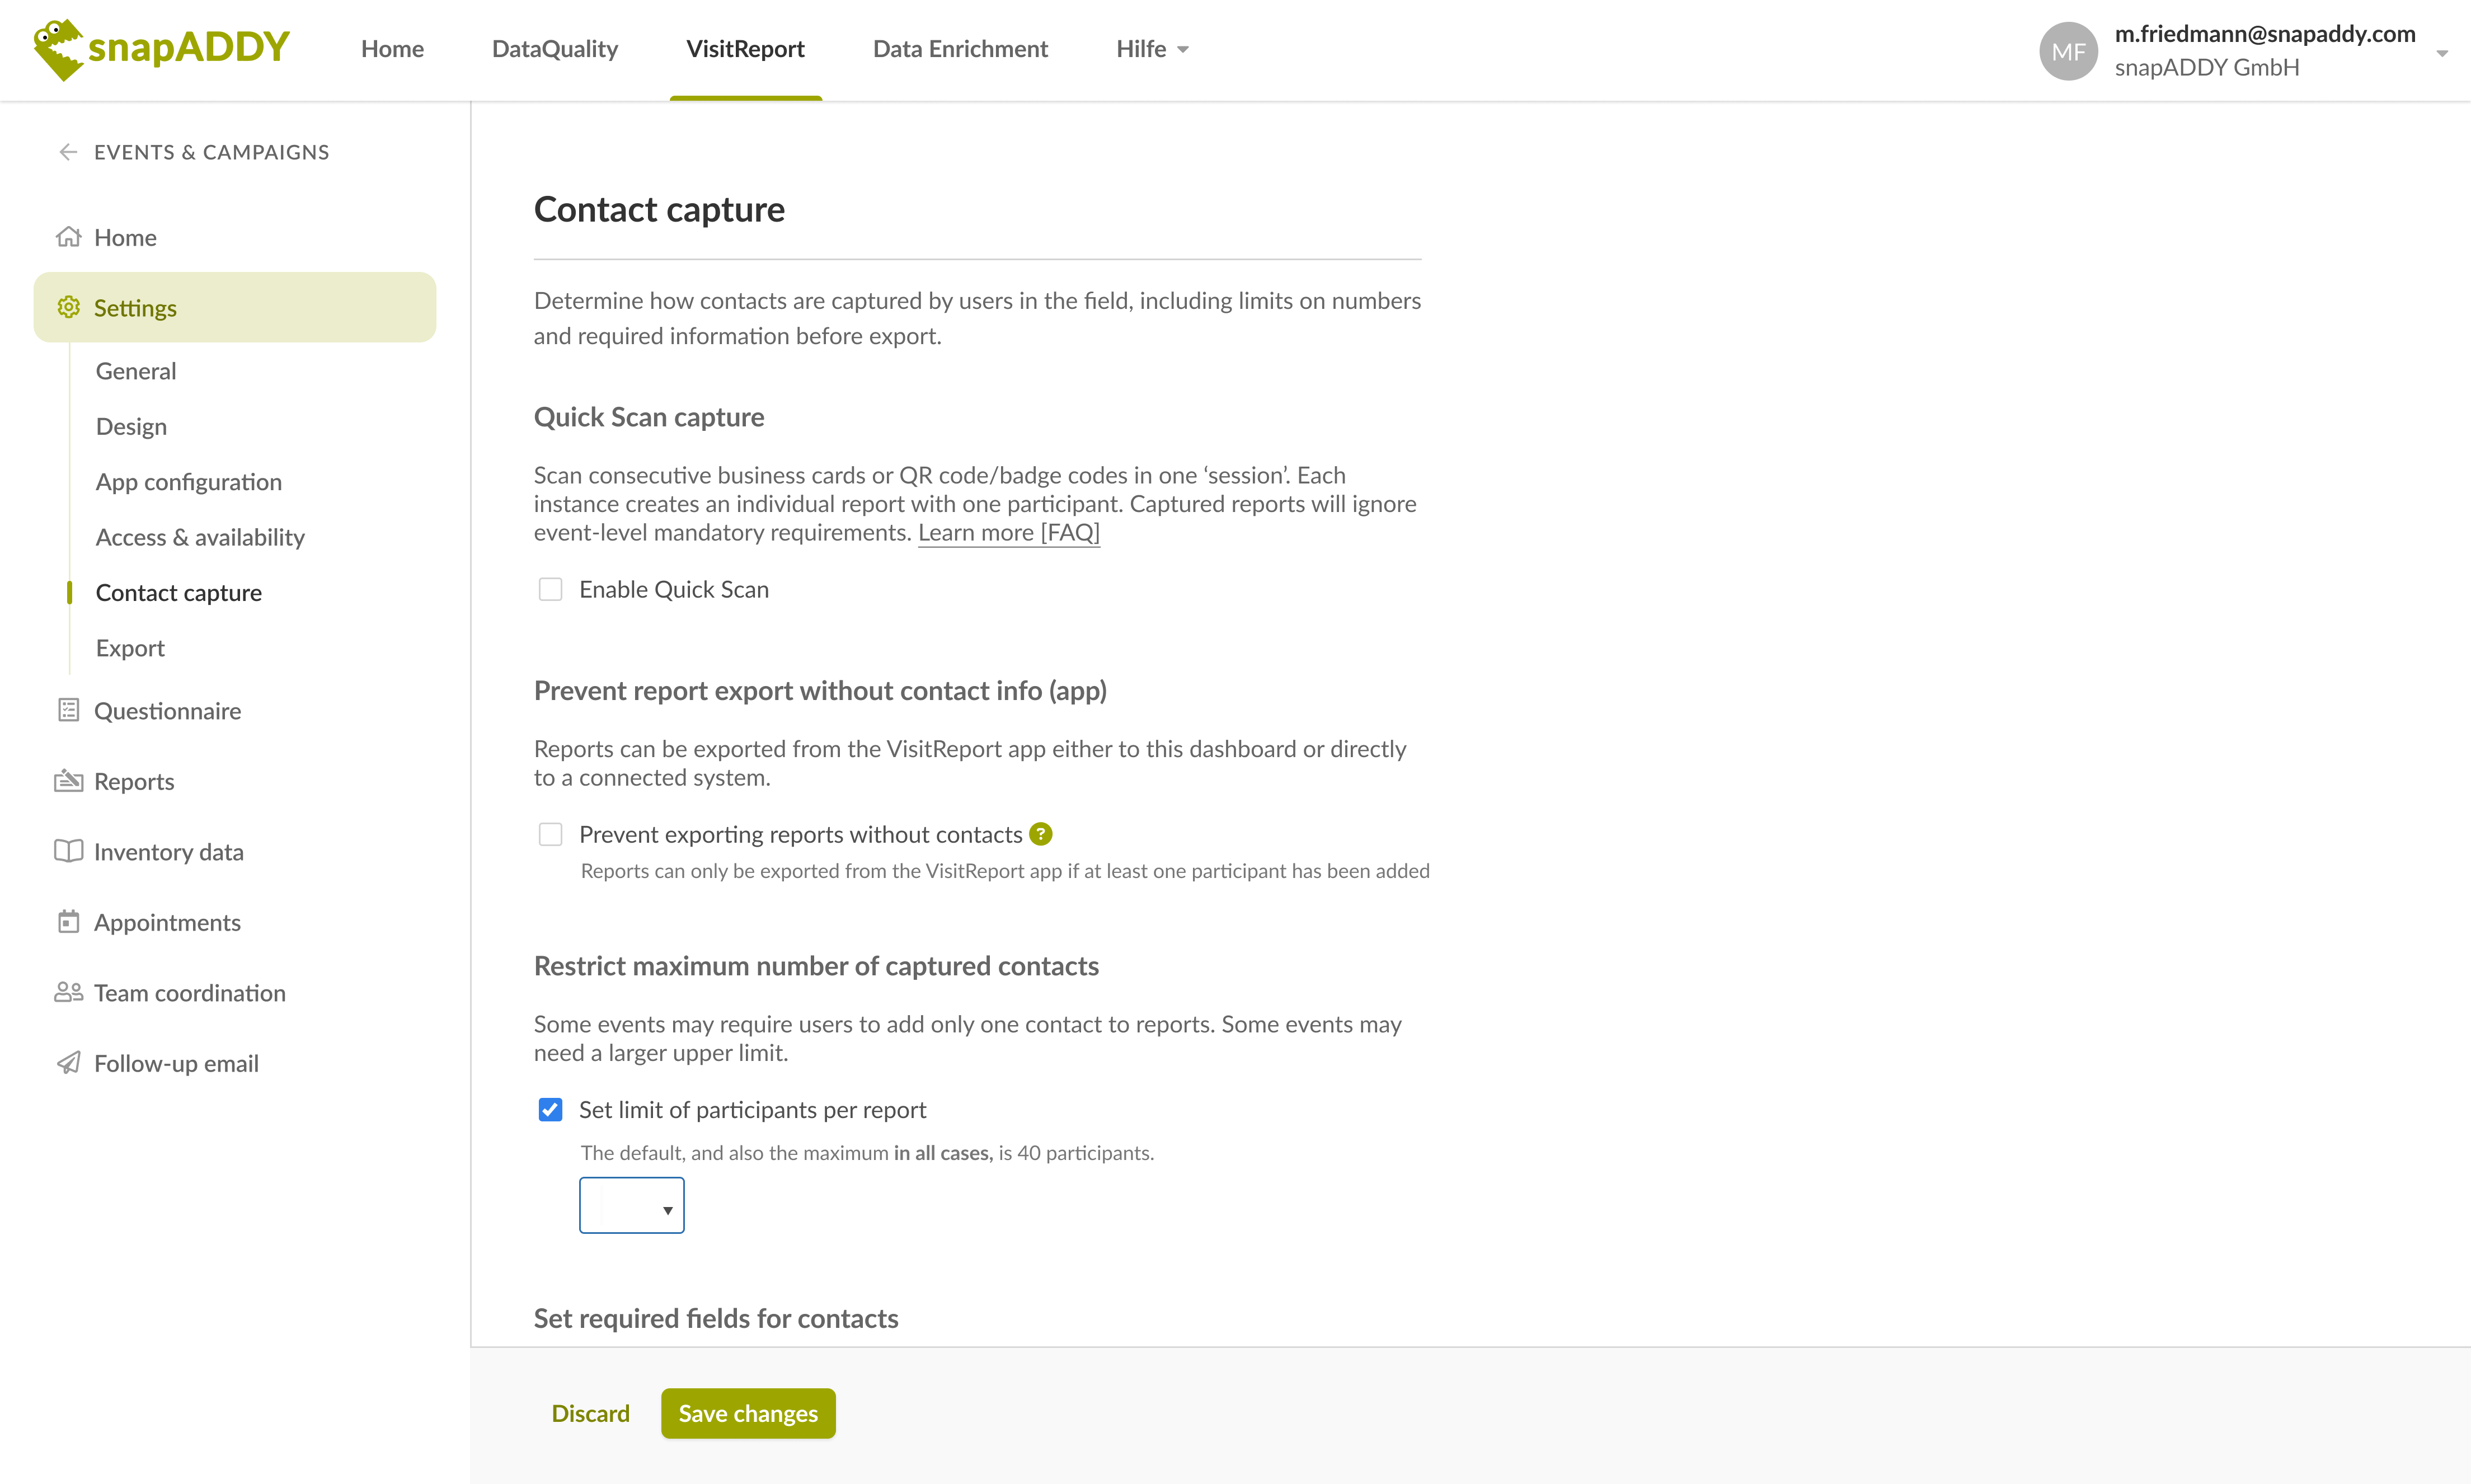Expand the user account dropdown arrow
The image size is (2471, 1484).
(x=2442, y=54)
